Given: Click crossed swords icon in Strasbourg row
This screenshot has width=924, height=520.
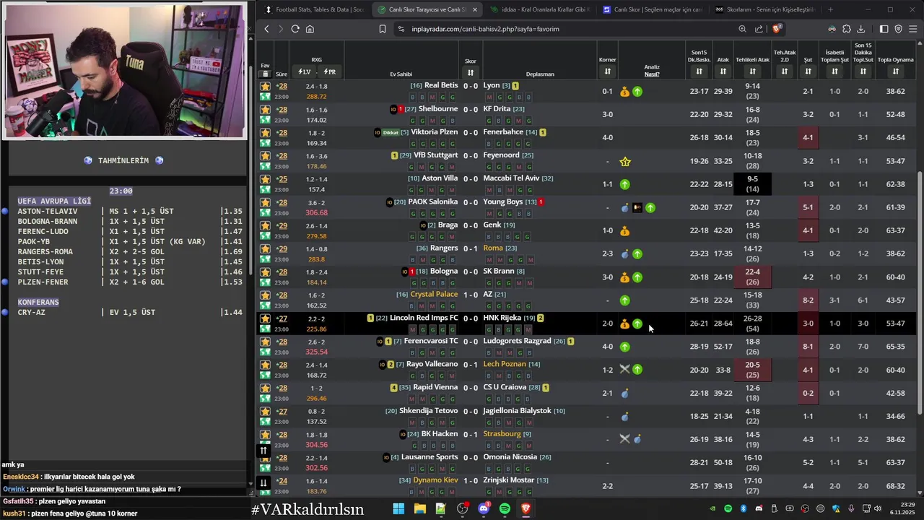Looking at the screenshot, I should point(625,438).
